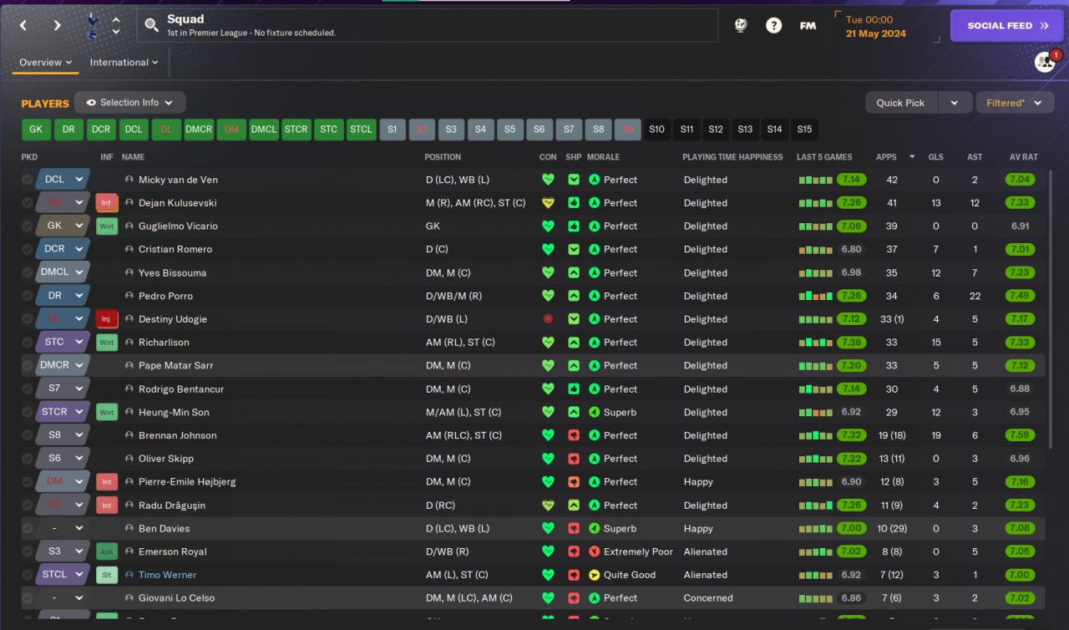Tick the selection circle for Guglielmo Vicario
This screenshot has height=630, width=1069.
tap(28, 226)
